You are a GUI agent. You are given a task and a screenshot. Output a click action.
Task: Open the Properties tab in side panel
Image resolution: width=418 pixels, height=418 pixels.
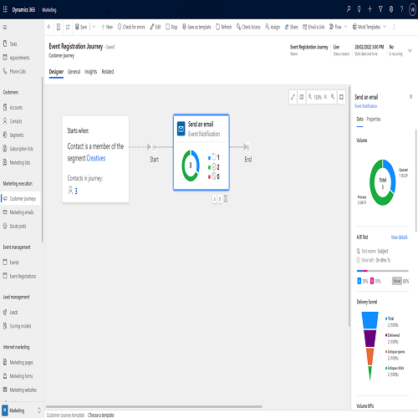point(374,120)
